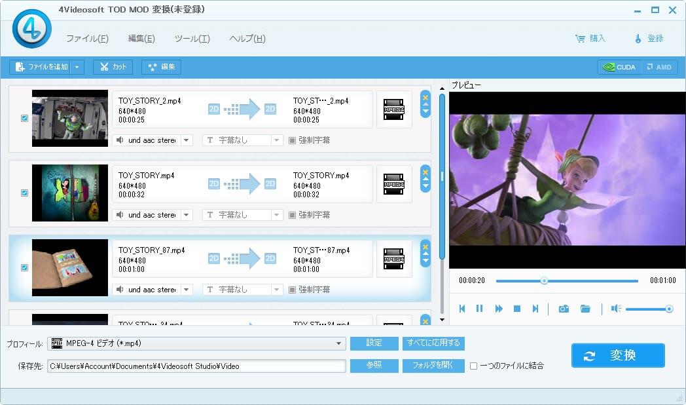
Task: Open the ファイルを追加 dropdown arrow
Action: (77, 67)
